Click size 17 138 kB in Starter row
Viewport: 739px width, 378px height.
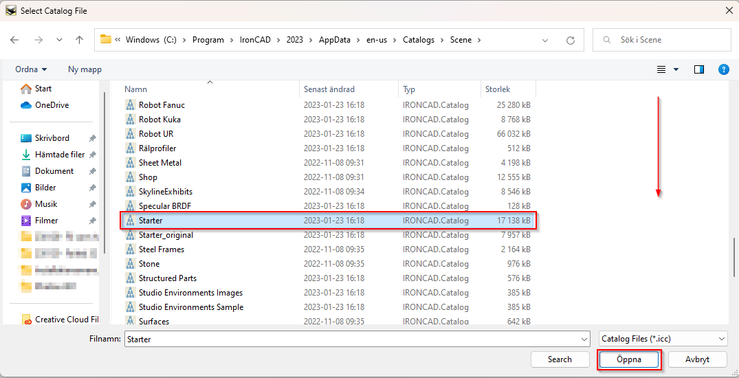tap(514, 221)
